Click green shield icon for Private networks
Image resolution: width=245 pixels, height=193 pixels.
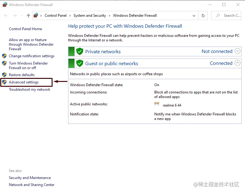click(80, 51)
